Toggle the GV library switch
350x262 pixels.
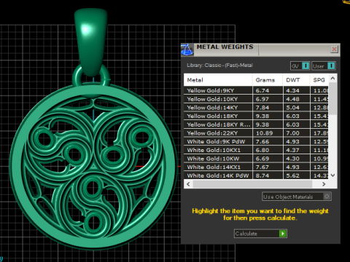300,65
